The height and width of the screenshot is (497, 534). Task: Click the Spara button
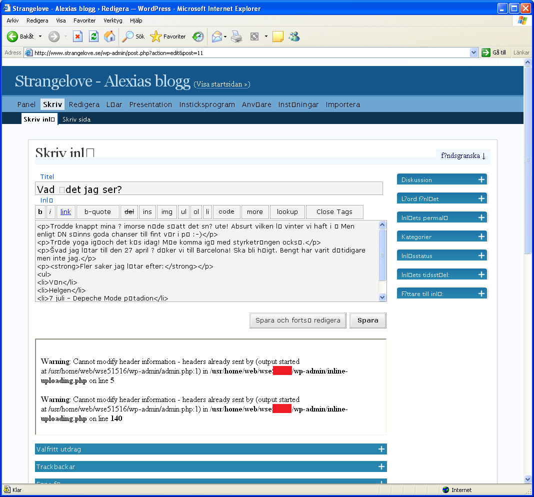click(x=368, y=320)
